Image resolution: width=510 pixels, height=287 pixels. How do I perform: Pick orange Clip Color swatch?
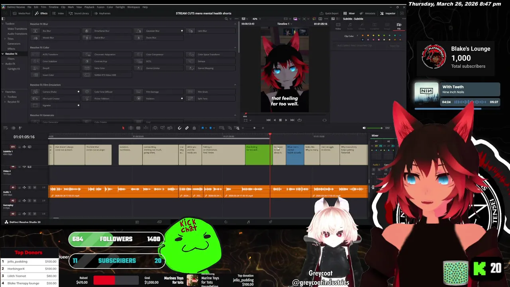(363, 35)
